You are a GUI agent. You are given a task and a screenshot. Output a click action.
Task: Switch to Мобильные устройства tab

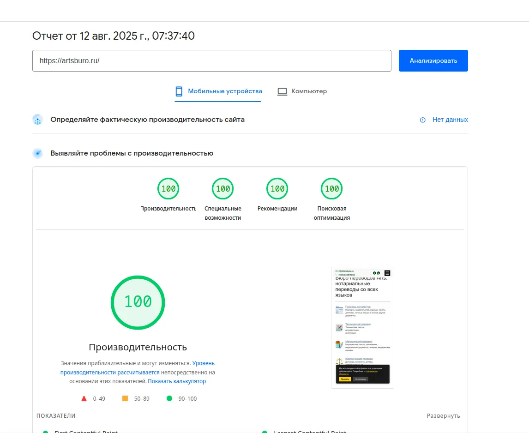(x=218, y=91)
